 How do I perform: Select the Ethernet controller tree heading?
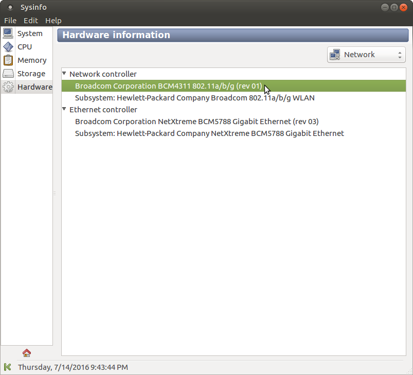click(x=103, y=109)
